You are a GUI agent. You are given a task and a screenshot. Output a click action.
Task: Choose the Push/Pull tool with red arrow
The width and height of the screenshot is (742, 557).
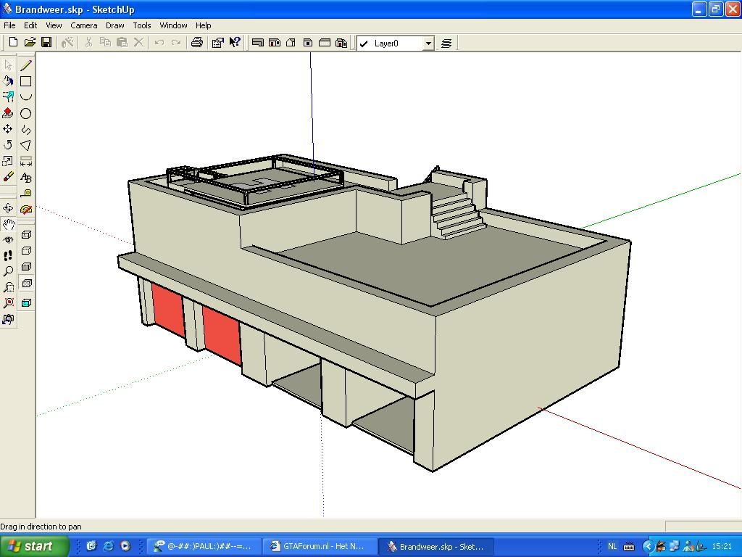[x=8, y=113]
